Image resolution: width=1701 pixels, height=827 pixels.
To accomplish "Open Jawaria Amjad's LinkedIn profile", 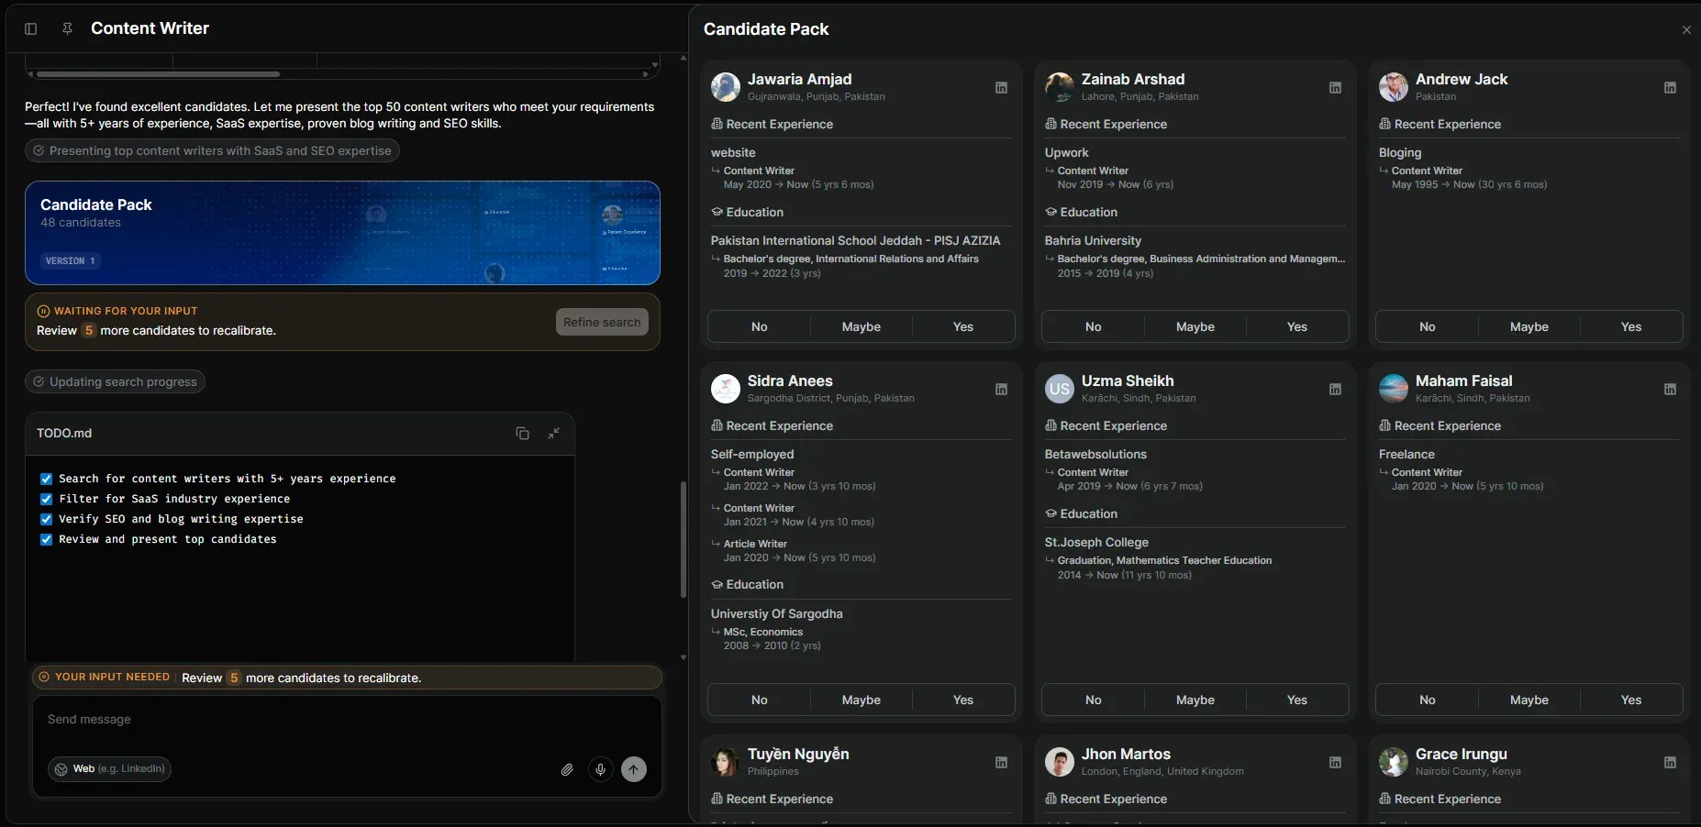I will point(1001,87).
